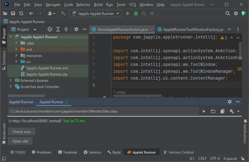The height and width of the screenshot is (162, 249).
Task: Expand the .idea folder
Action: 16,43
